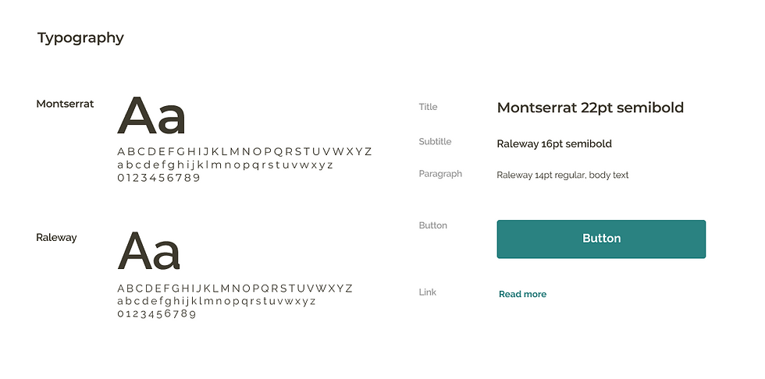Click the large Montserrat Aa sample
The image size is (765, 379).
[151, 116]
